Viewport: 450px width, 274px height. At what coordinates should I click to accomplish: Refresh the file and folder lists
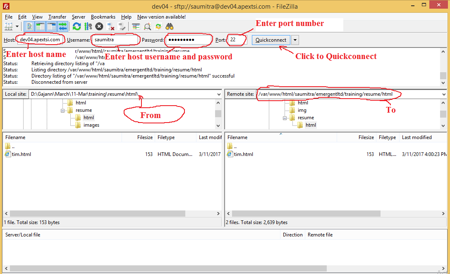tap(77, 27)
